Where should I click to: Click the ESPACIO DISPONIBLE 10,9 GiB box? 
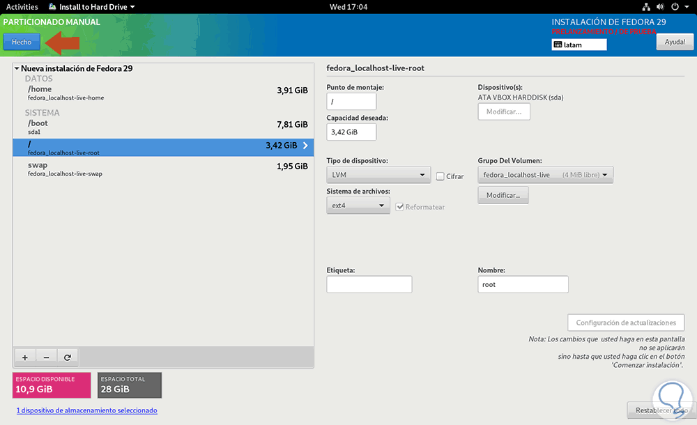52,385
